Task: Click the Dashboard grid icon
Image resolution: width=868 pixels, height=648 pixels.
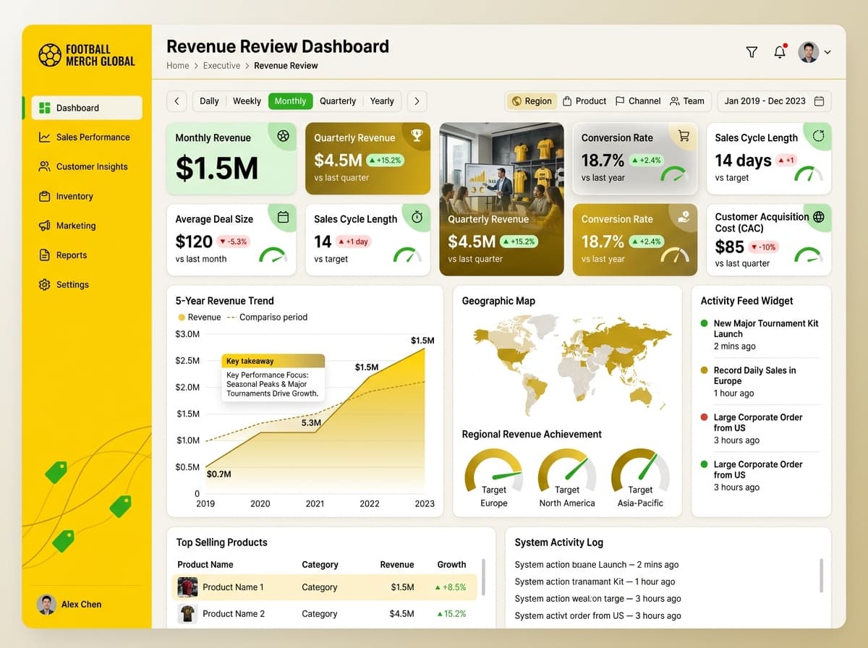Action: pyautogui.click(x=44, y=108)
